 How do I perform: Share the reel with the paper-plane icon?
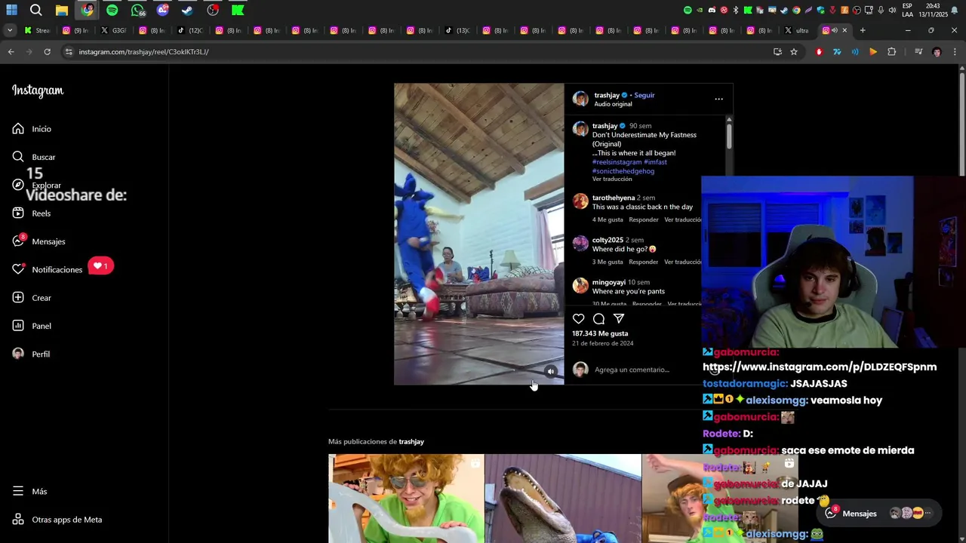[x=619, y=319]
